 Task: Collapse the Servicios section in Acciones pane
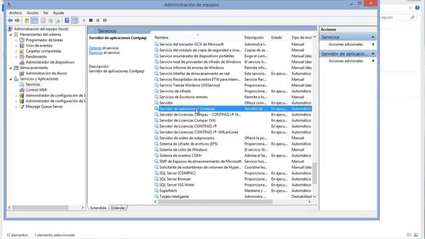[373, 37]
